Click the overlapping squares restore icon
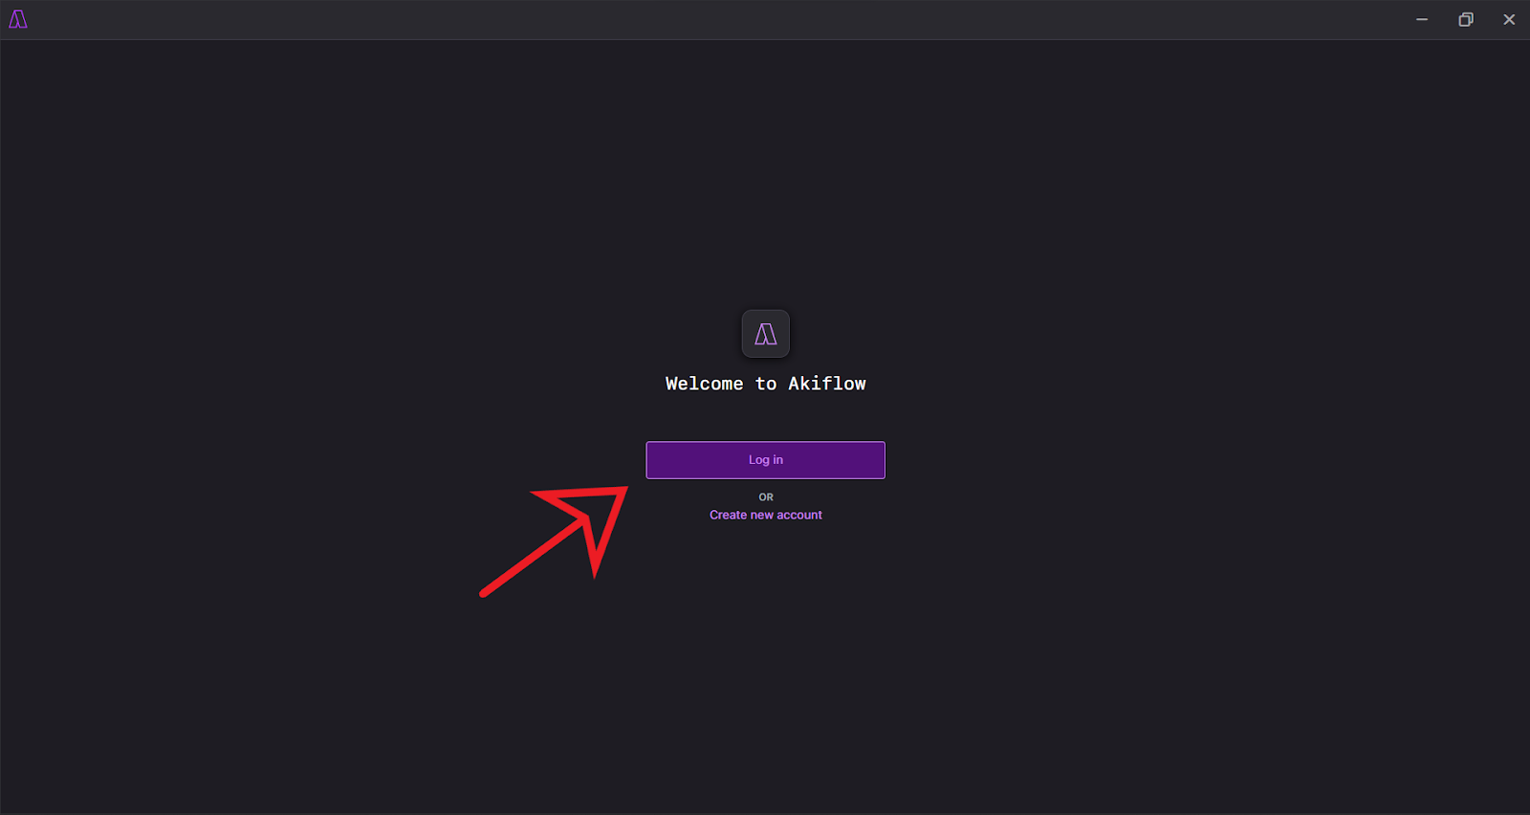1530x815 pixels. [x=1466, y=19]
